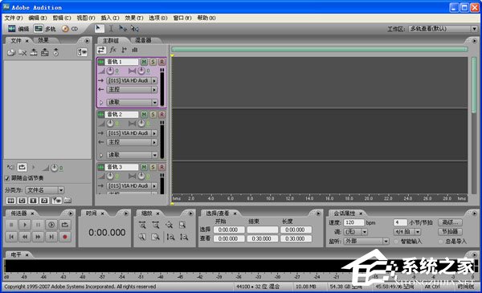The width and height of the screenshot is (482, 293).
Task: Switch to the 混音器 mixer tab
Action: pos(143,40)
